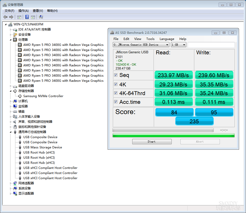
Task: Select the 计算机 category icon
Action: tap(15, 101)
